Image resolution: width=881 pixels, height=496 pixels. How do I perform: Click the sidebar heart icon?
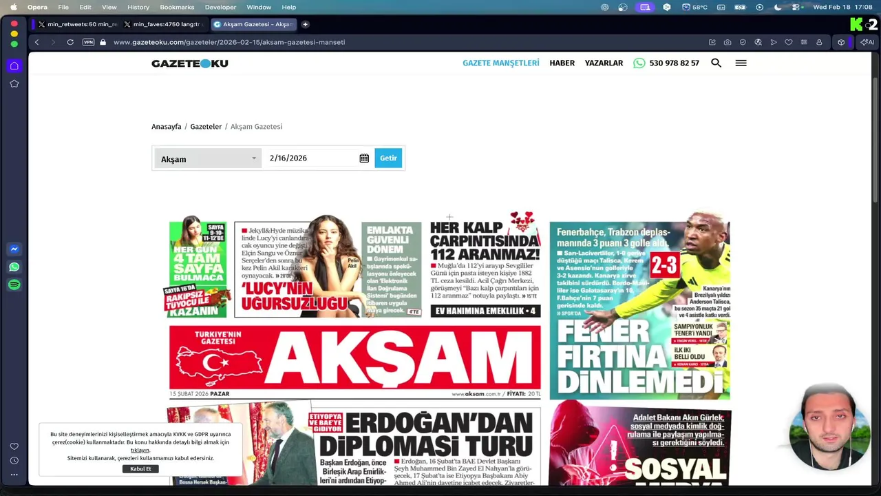14,446
